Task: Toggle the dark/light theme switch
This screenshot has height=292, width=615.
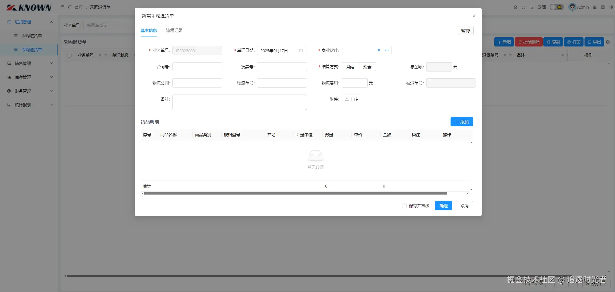Action: (x=557, y=7)
